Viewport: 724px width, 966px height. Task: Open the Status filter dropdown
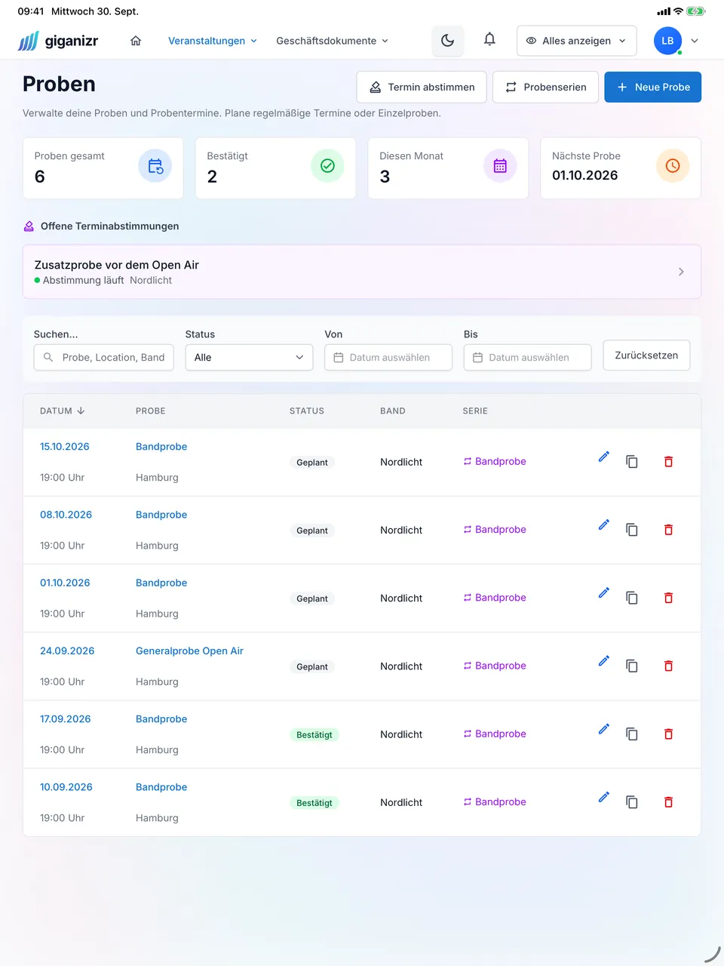[x=249, y=358]
